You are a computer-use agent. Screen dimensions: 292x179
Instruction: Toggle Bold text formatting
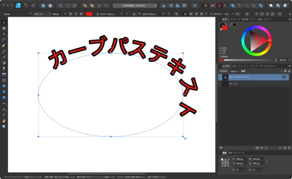pyautogui.click(x=70, y=14)
